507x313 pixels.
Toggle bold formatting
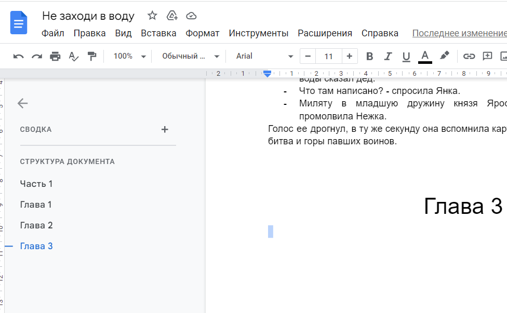coord(369,56)
